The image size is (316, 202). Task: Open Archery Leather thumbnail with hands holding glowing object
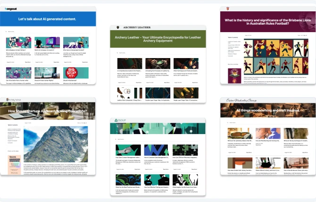[158, 64]
